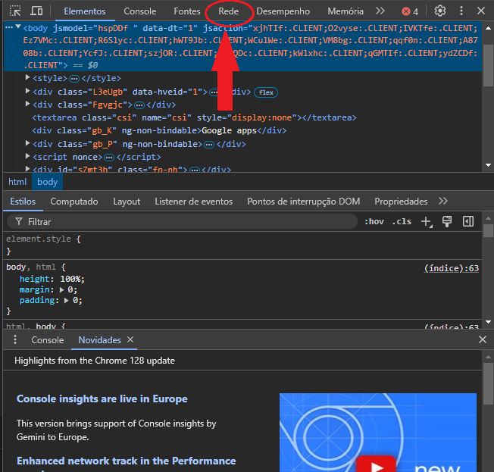Close the DevTools panel
The height and width of the screenshot is (472, 494).
click(481, 11)
